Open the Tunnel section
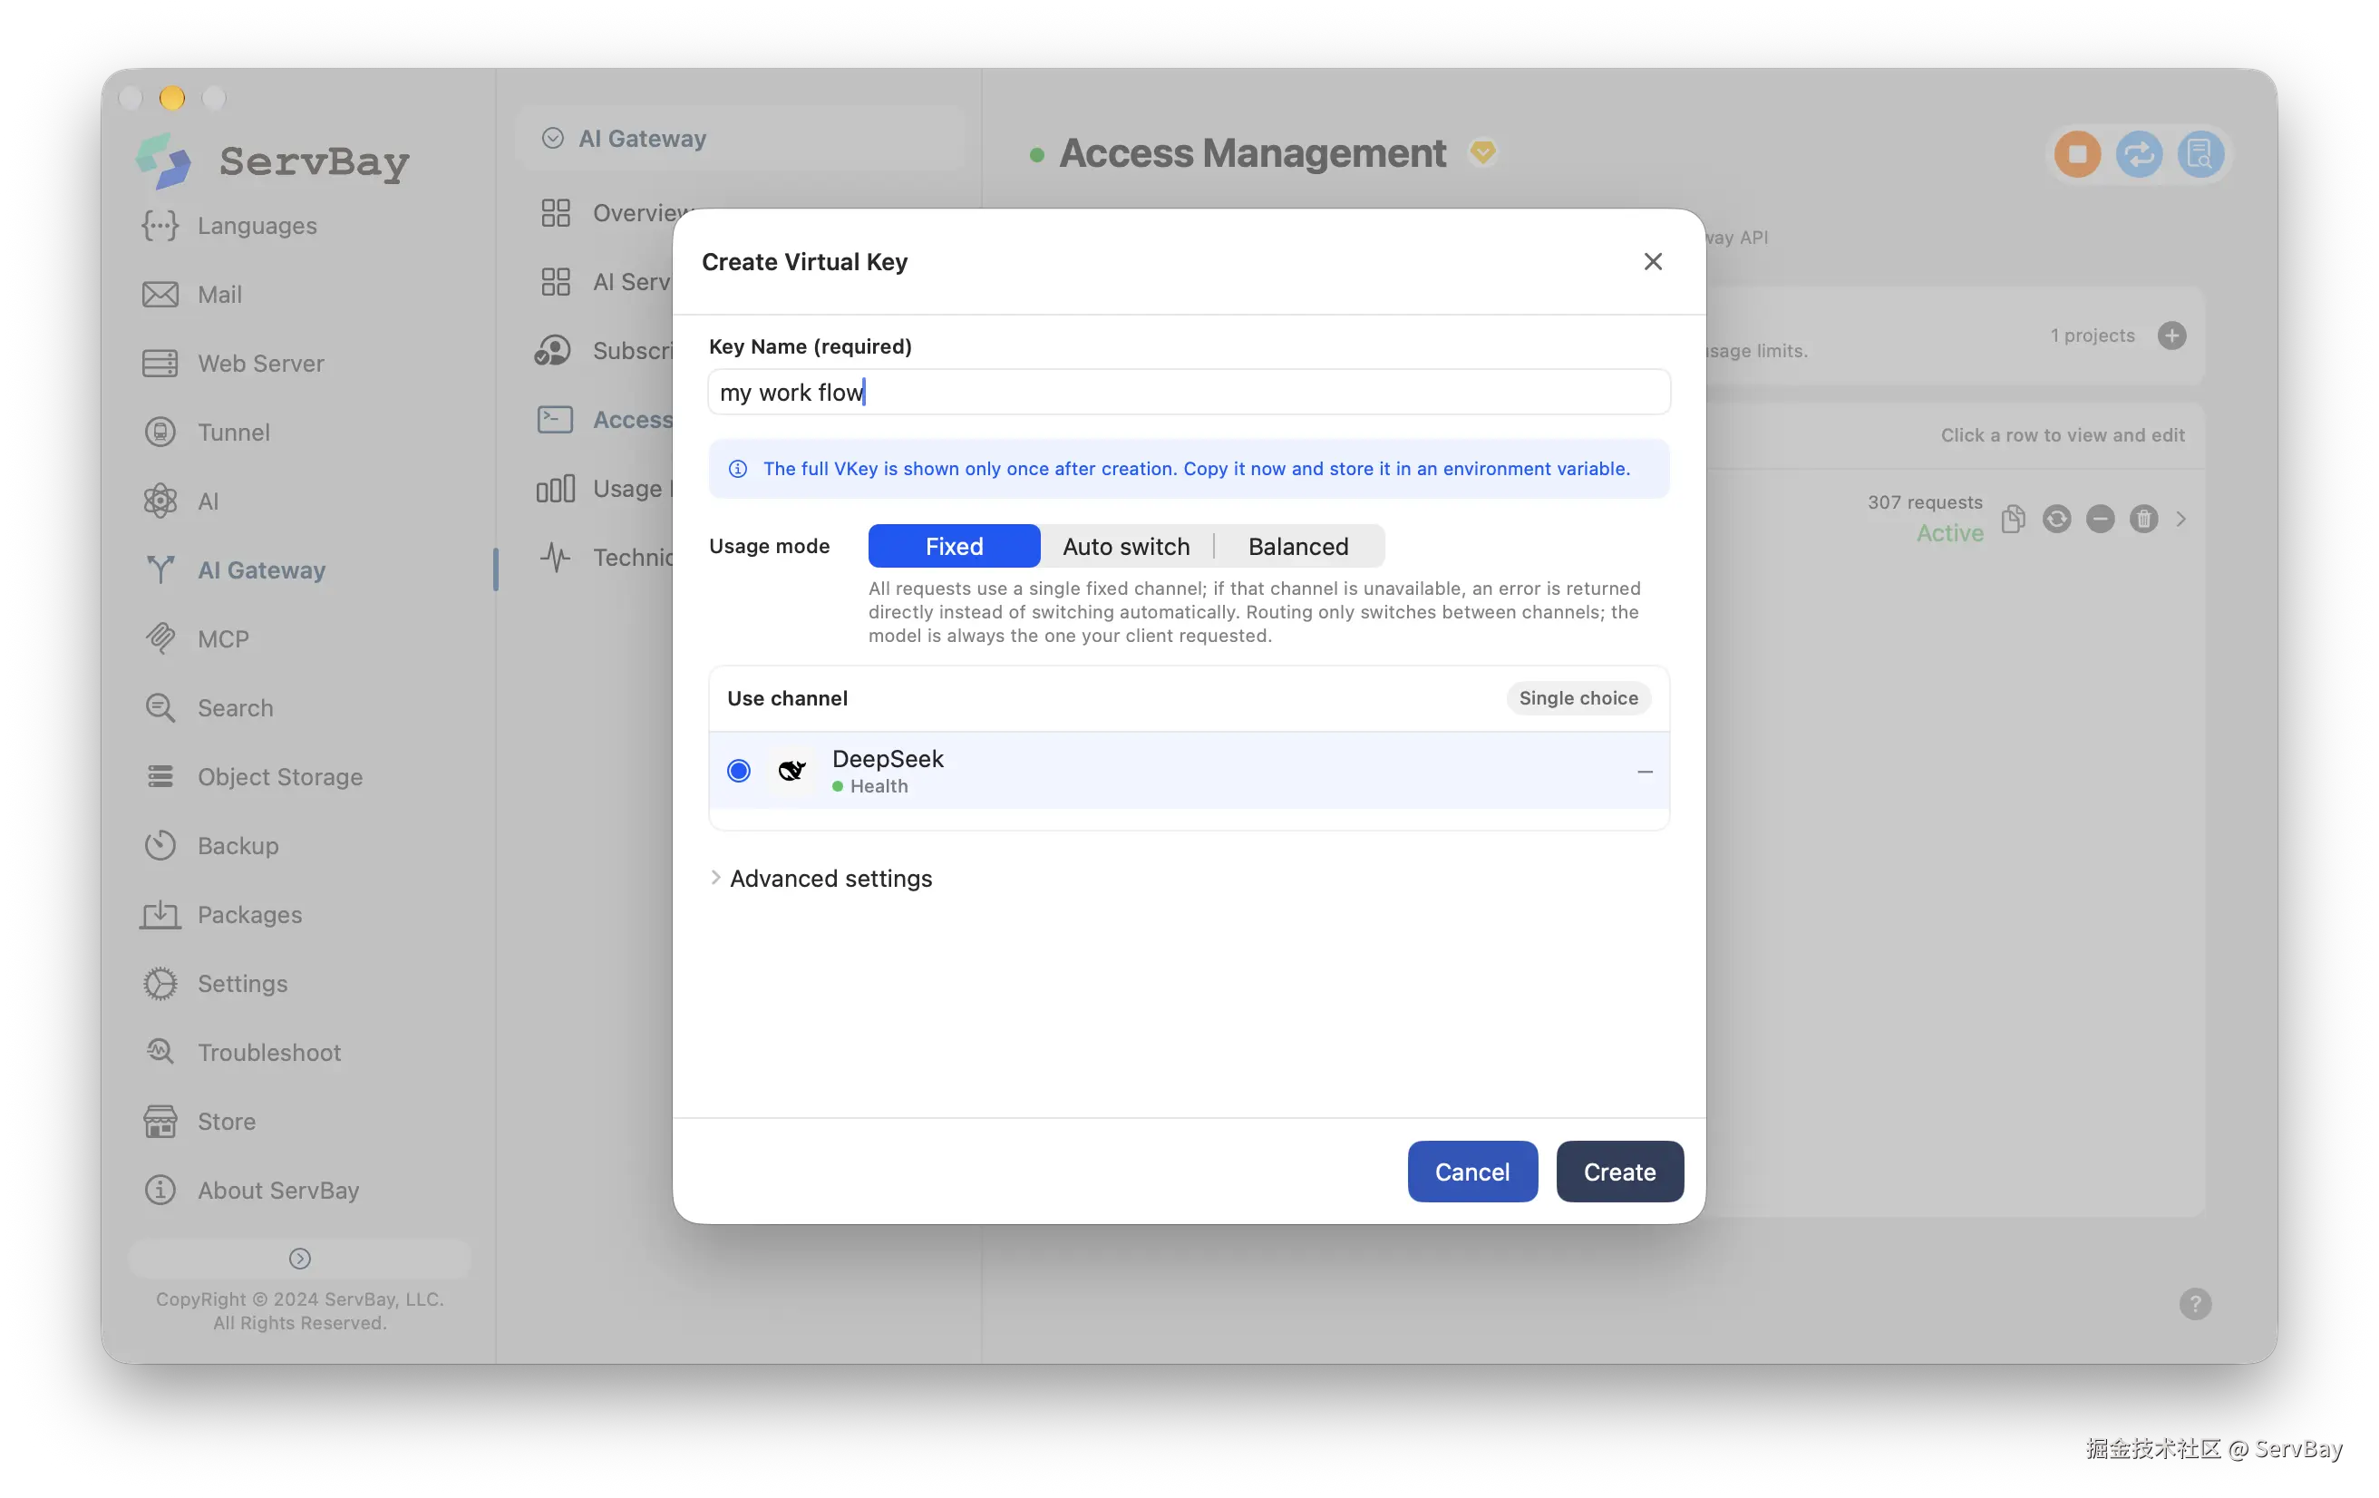 [x=206, y=433]
